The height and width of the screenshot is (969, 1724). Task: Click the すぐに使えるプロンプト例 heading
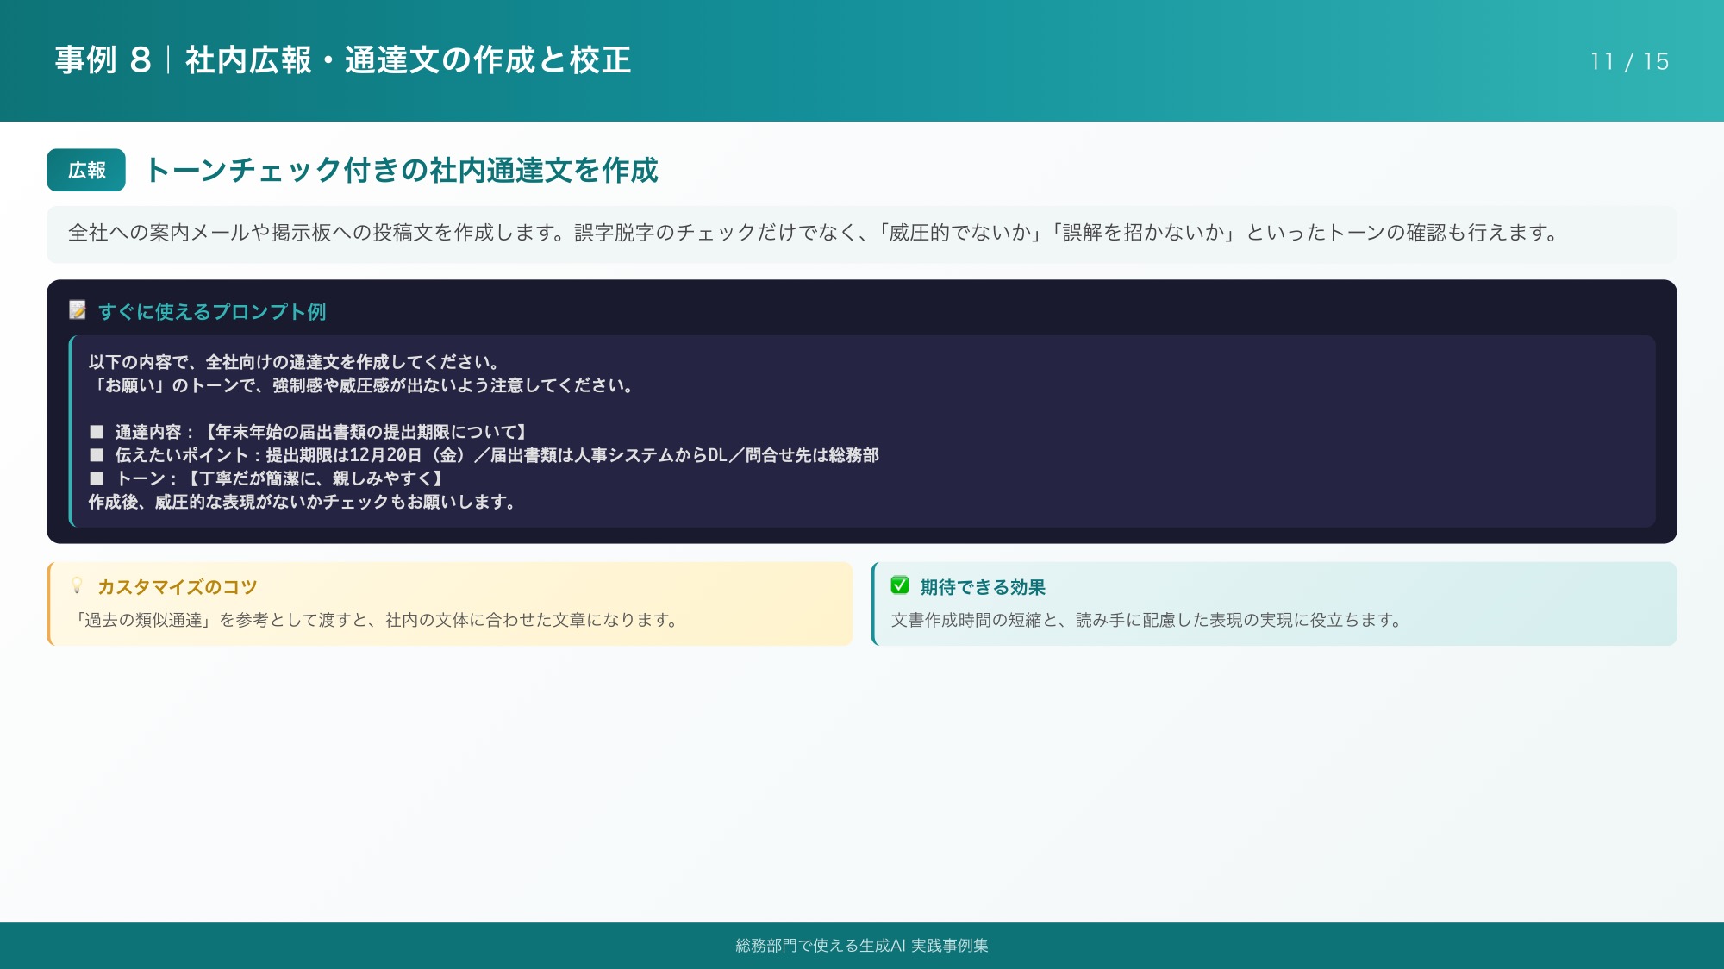[x=212, y=311]
